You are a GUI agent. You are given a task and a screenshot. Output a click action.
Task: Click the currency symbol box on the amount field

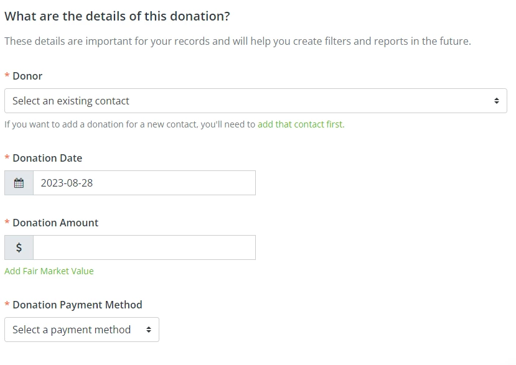[19, 247]
